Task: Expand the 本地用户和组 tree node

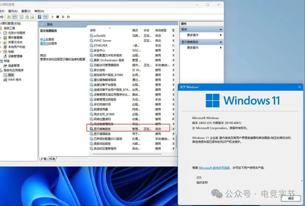Action: [1, 47]
